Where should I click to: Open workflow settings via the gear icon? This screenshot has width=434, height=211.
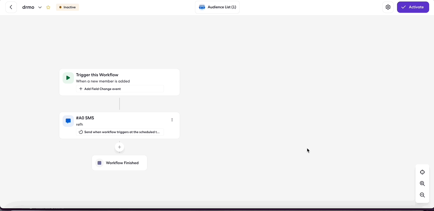click(388, 7)
